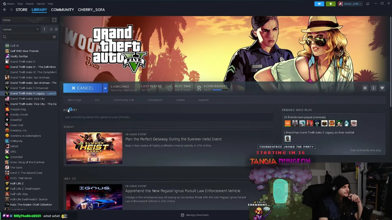Click the Achievements trophy icon
The height and width of the screenshot is (220, 392).
(199, 88)
